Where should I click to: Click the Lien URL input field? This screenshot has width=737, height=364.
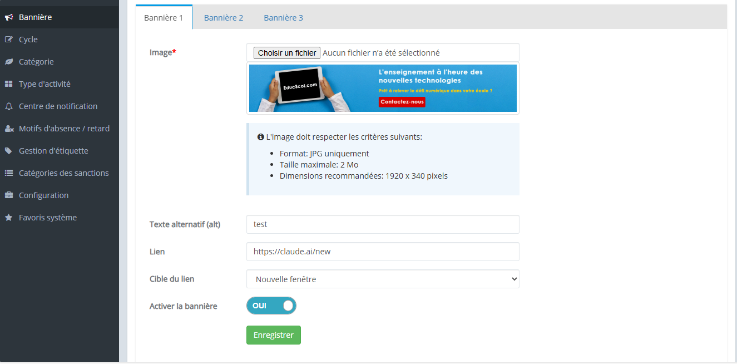pyautogui.click(x=383, y=252)
